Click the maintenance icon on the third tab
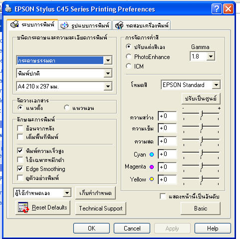The width and height of the screenshot is (240, 239). (x=119, y=25)
